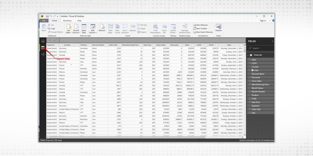The image size is (313, 156).
Task: Expand the Date field hierarchy
Action: click(249, 71)
